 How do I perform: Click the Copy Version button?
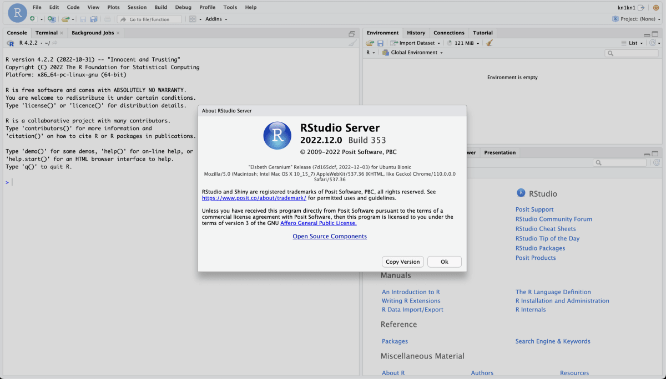[403, 262]
